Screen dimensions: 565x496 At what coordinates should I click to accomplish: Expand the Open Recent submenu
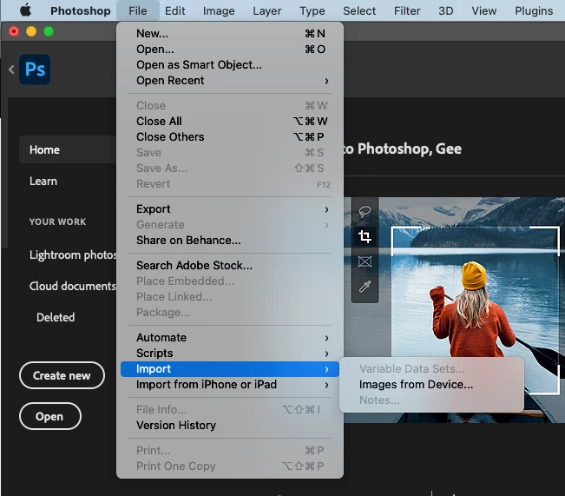[x=230, y=81]
